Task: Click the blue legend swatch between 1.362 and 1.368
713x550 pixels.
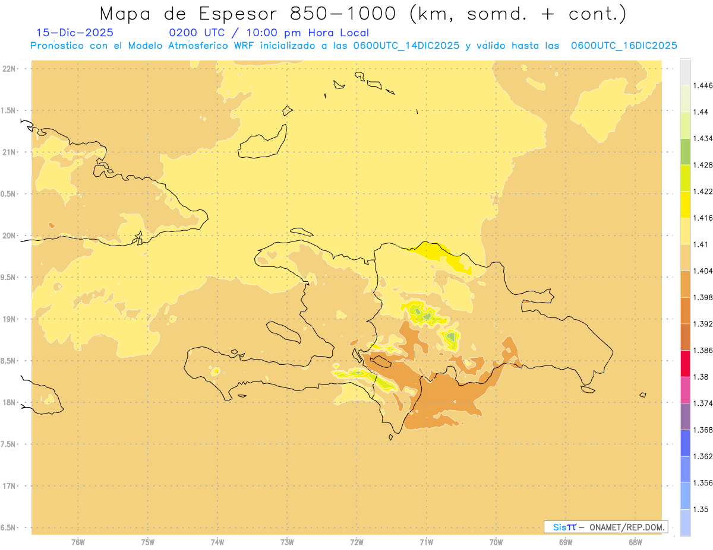Action: (685, 443)
